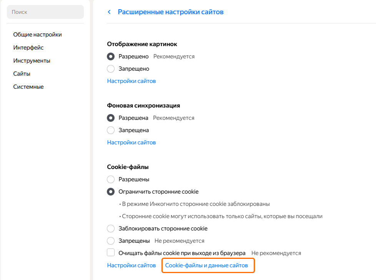376x280 pixels.
Task: Choose Ограничить сторонние cookie option
Action: [111, 192]
